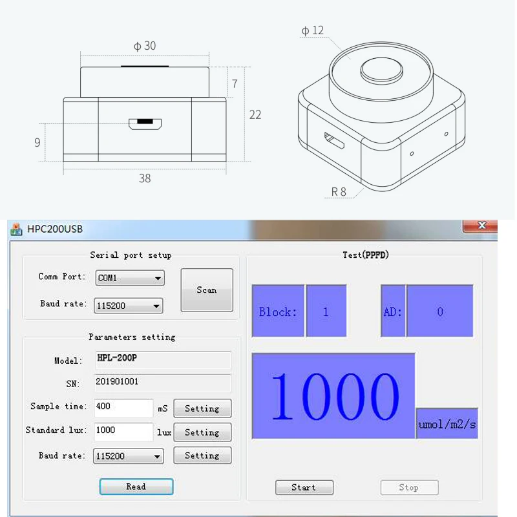Click the Block value display box
The height and width of the screenshot is (517, 517).
click(326, 311)
